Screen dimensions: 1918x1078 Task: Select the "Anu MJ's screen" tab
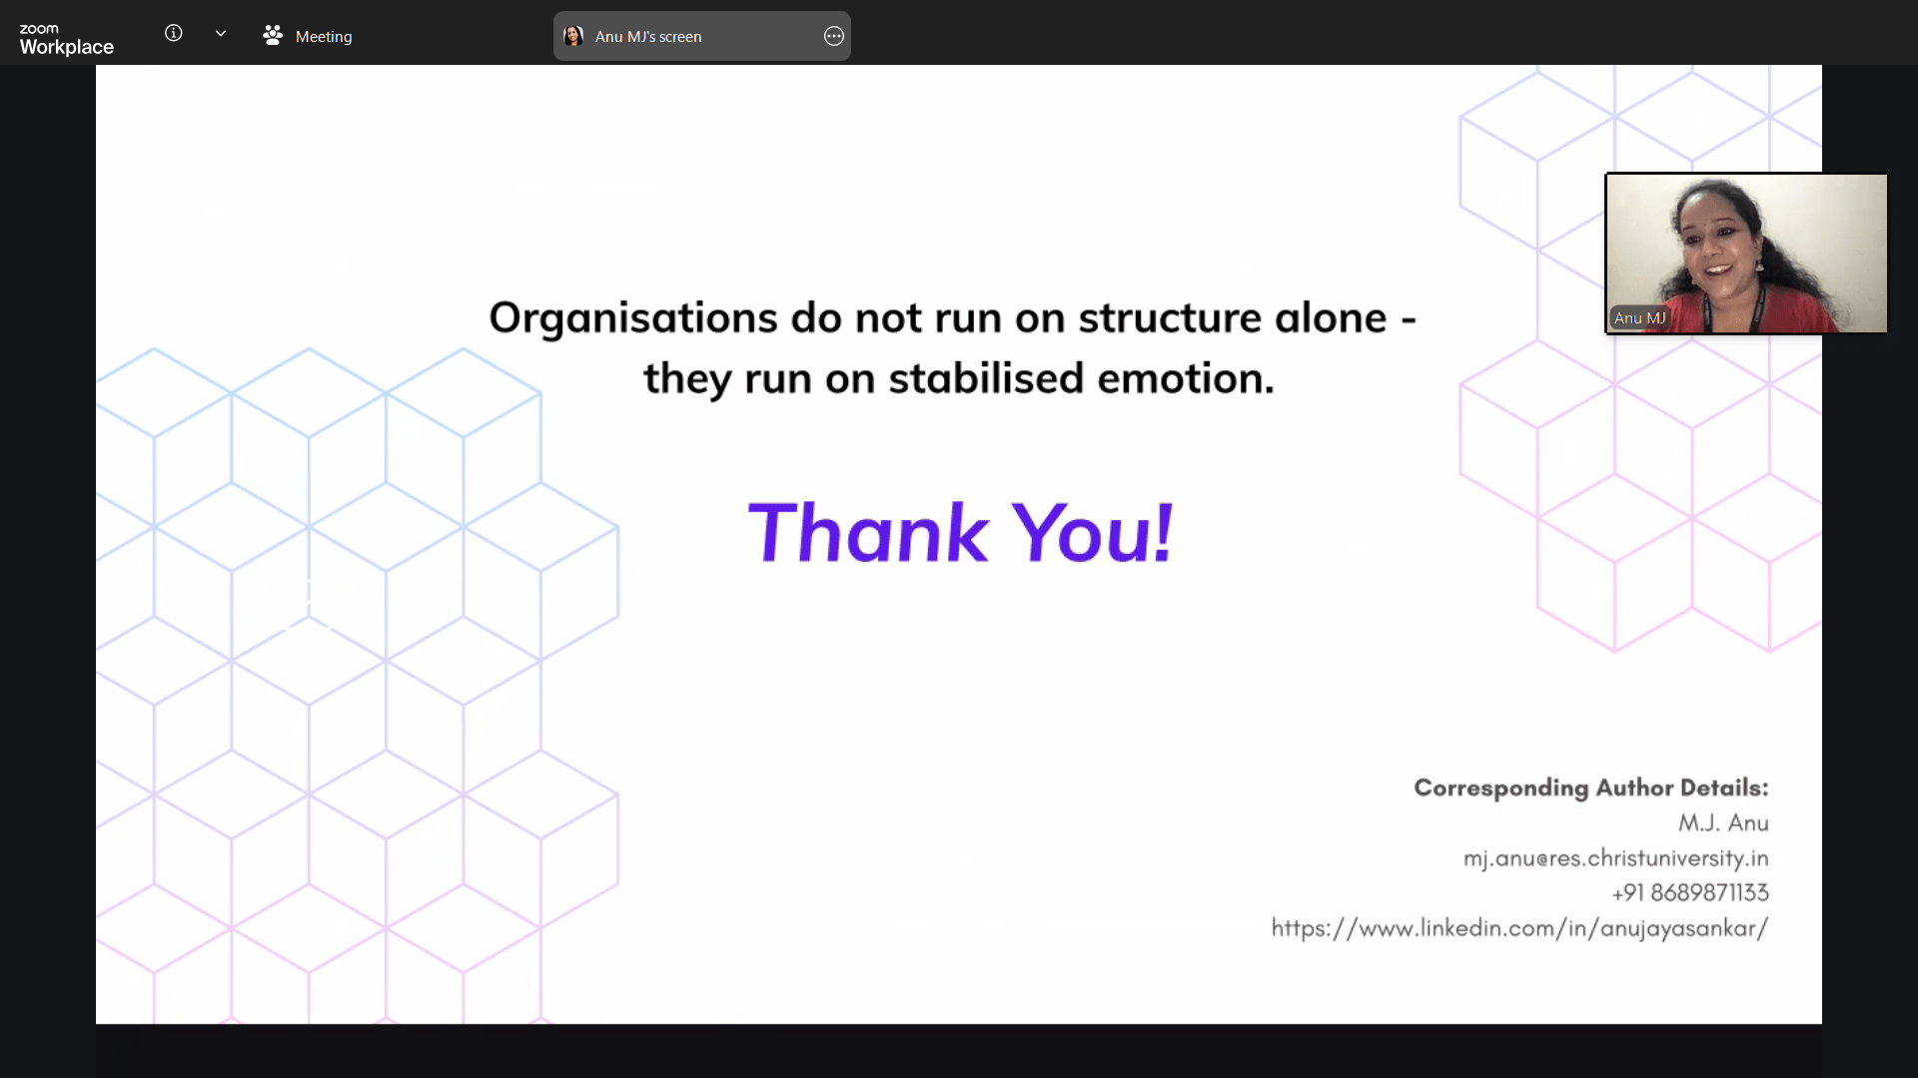click(x=648, y=36)
